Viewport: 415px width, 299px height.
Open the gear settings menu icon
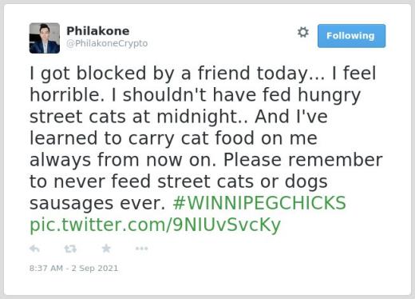(x=303, y=32)
